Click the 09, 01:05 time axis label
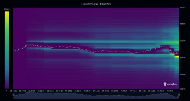This screenshot has width=190, height=101. [60, 91]
